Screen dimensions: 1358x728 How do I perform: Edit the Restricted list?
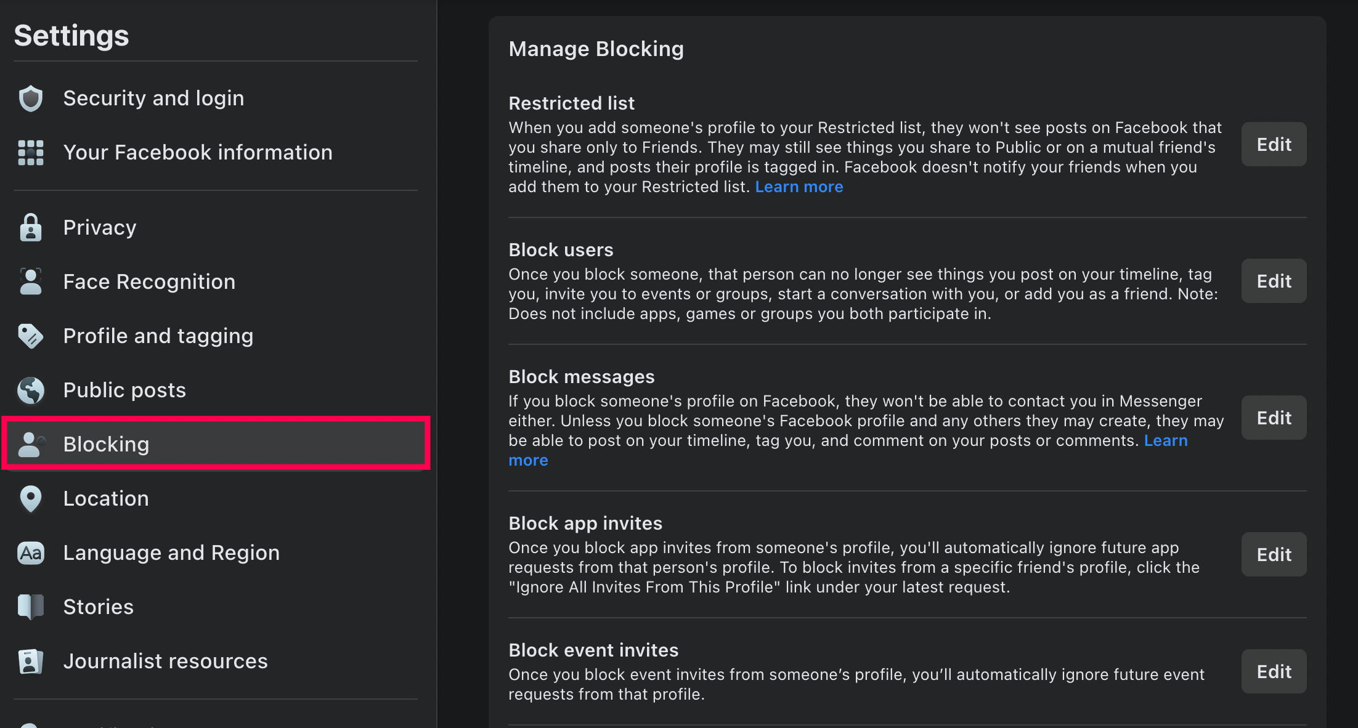[1274, 145]
